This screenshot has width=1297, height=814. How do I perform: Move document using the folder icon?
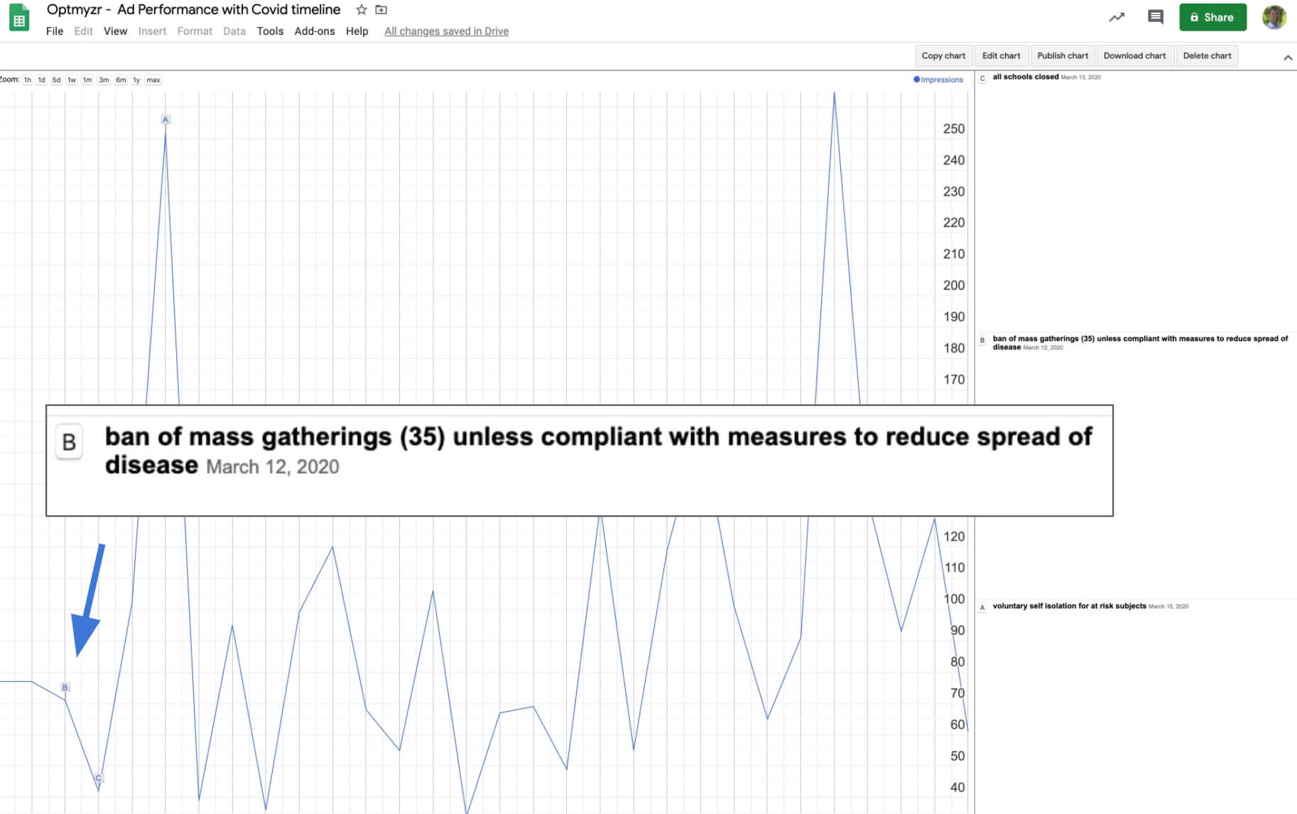tap(381, 10)
